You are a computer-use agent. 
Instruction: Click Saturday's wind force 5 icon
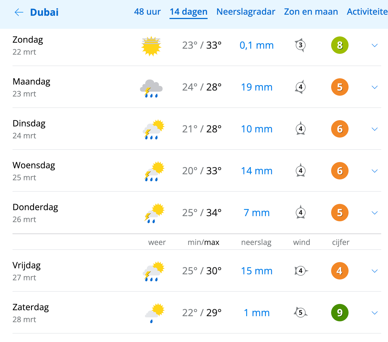301,313
